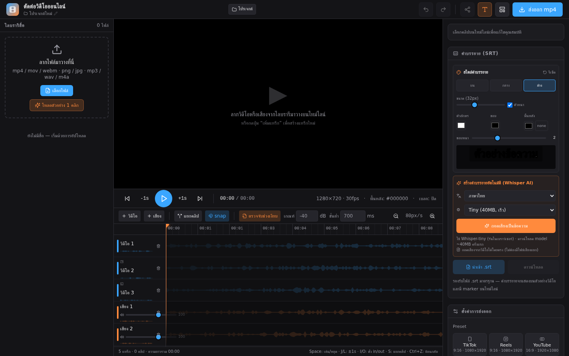The width and height of the screenshot is (569, 356).
Task: Open the Tiny (40MB) model dropdown
Action: pos(510,210)
